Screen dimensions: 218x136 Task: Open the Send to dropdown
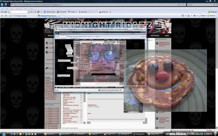[x=103, y=12]
